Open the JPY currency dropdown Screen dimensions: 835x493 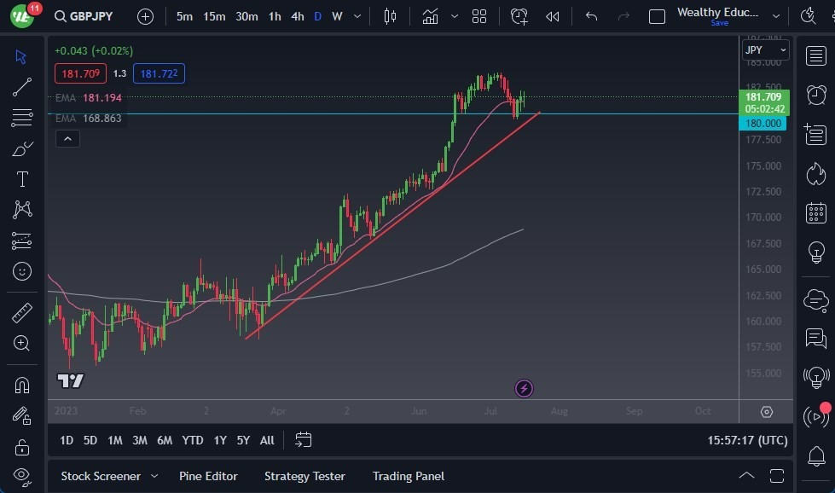tap(763, 49)
